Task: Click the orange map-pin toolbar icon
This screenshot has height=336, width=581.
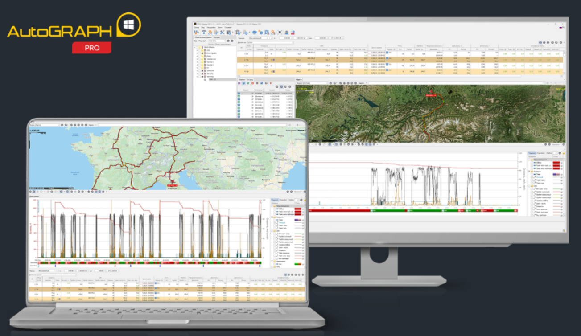Action: click(x=210, y=32)
